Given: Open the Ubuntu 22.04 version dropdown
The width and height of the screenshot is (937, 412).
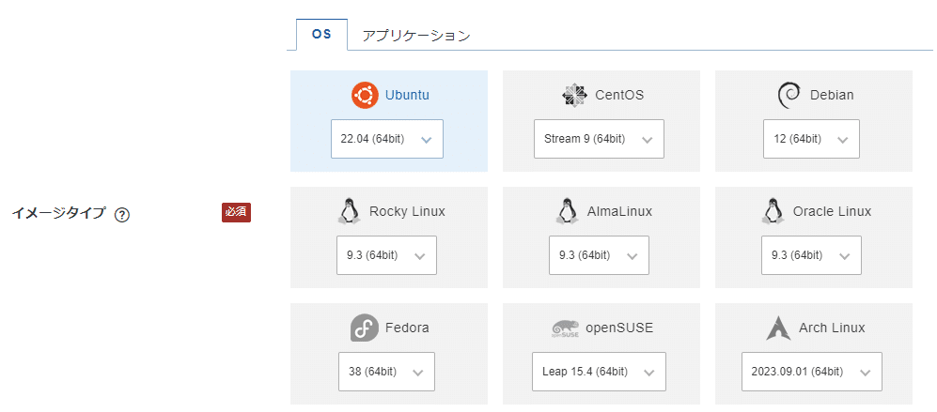Looking at the screenshot, I should (387, 139).
